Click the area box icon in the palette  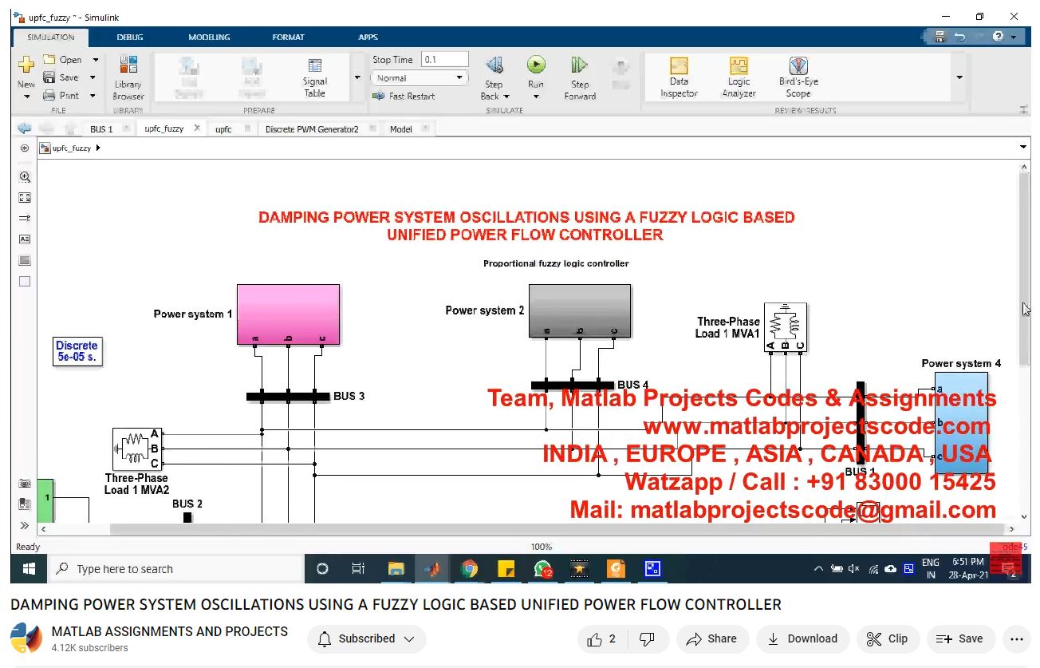(x=25, y=281)
